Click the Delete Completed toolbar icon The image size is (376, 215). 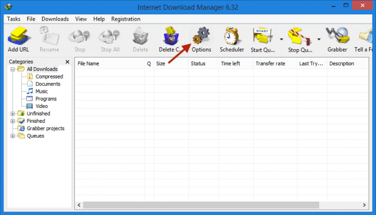[x=171, y=36]
